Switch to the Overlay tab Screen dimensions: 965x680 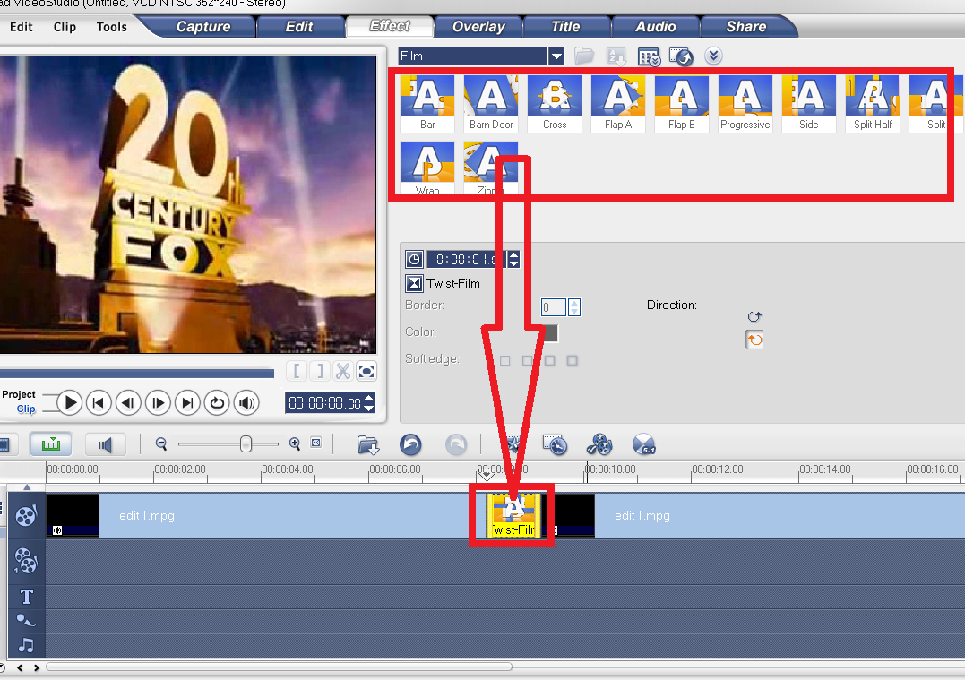[x=478, y=26]
